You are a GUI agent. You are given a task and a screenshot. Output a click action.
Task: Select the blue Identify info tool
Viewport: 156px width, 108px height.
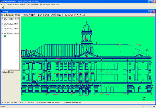pos(32,15)
